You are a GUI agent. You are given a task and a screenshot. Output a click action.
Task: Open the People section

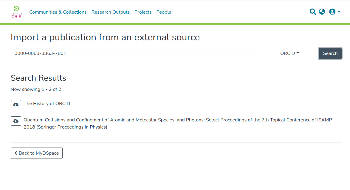164,12
